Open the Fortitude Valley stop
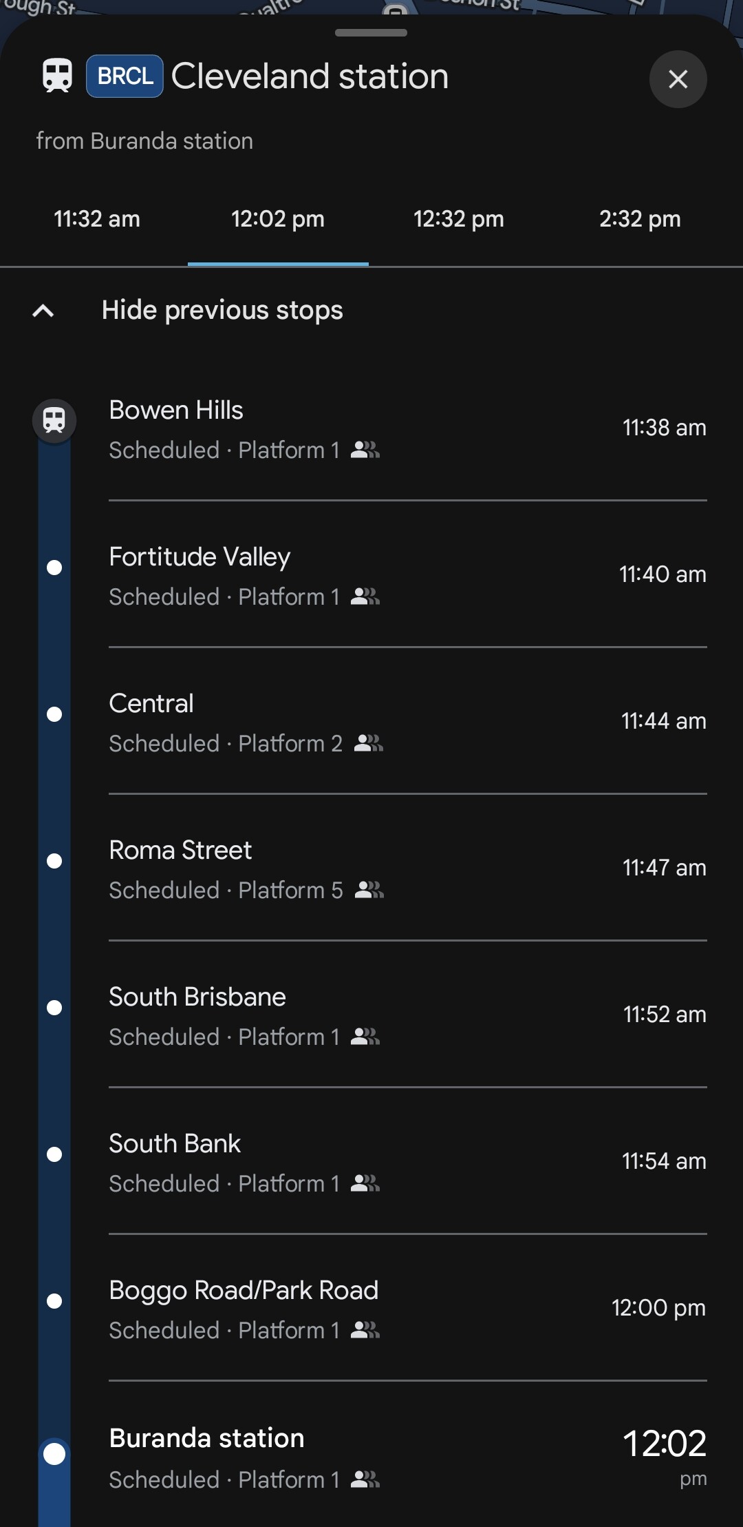Viewport: 743px width, 1527px height. point(200,557)
